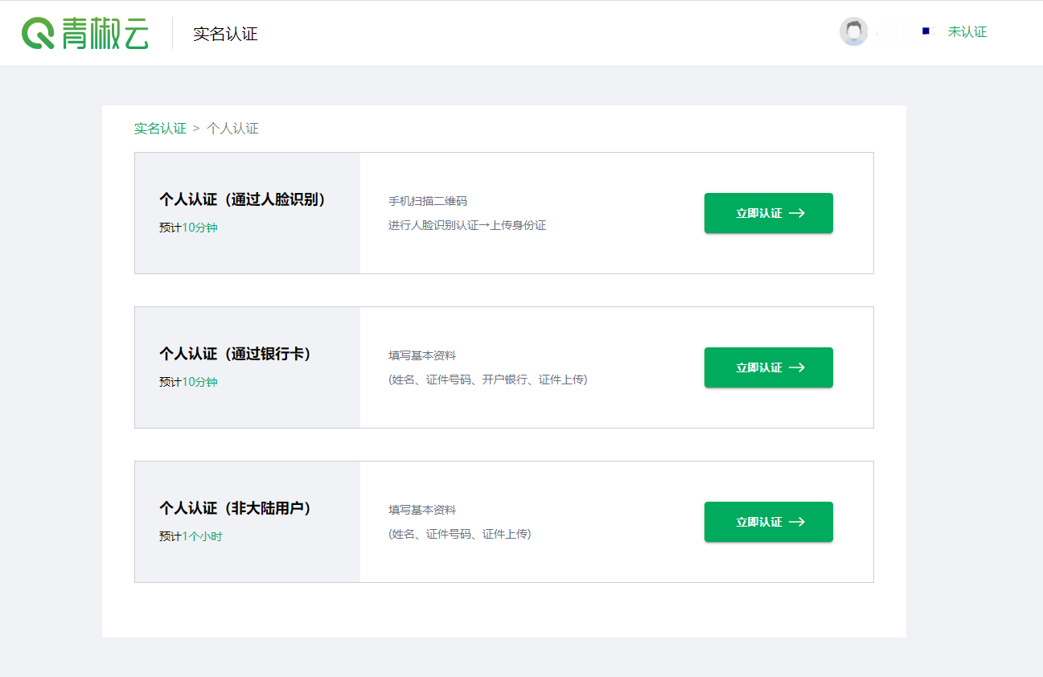Select the 个人认证 breadcrumb item
1043x677 pixels.
232,129
